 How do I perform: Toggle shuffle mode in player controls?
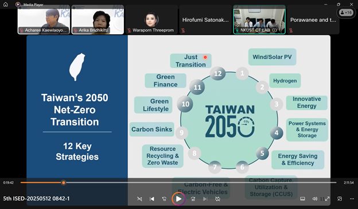pyautogui.click(x=139, y=199)
